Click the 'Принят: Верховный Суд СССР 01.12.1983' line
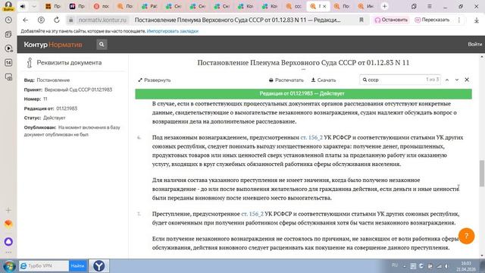The image size is (485, 273). [x=68, y=89]
